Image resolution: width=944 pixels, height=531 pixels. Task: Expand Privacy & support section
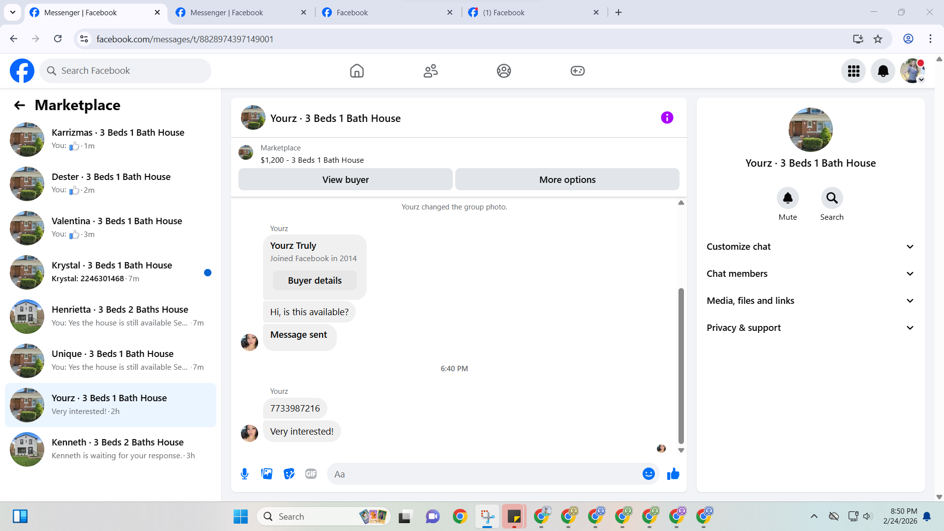[x=810, y=328]
